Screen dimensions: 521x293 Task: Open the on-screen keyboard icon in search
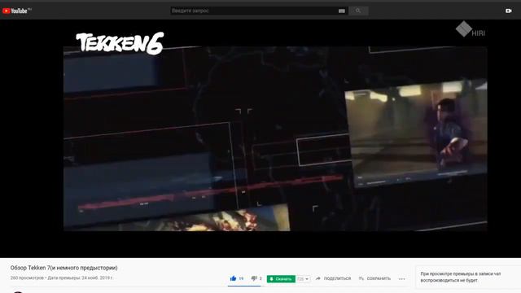coord(342,11)
